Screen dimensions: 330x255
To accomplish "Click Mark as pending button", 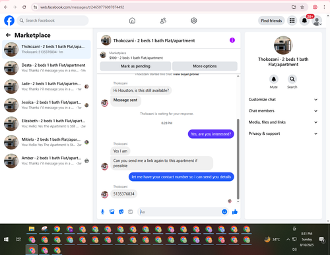I will [x=135, y=66].
